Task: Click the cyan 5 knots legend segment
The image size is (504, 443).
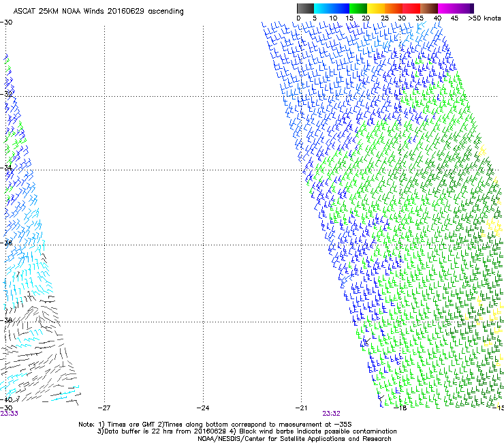Action: (322, 8)
